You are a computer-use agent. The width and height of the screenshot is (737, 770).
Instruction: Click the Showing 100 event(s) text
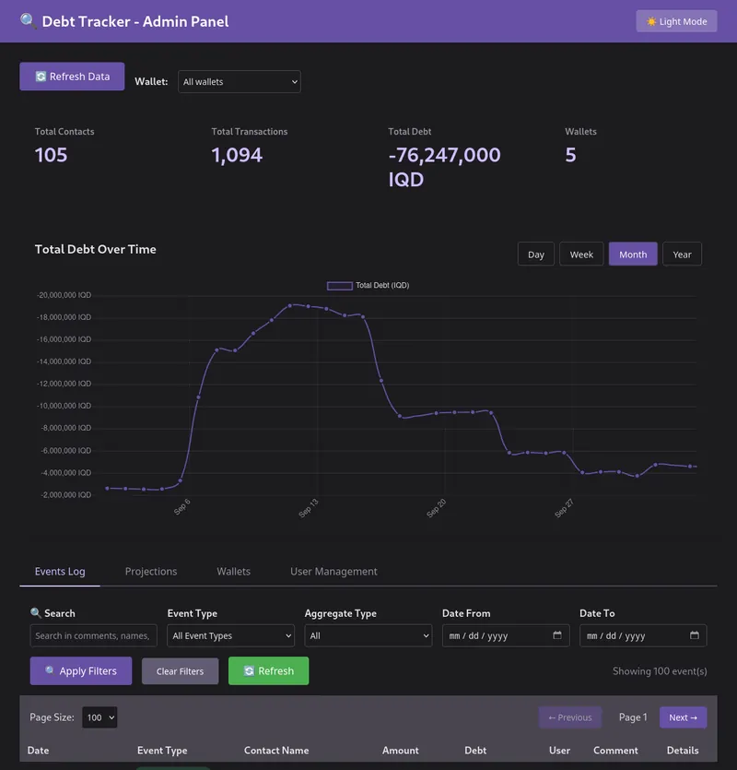(660, 671)
